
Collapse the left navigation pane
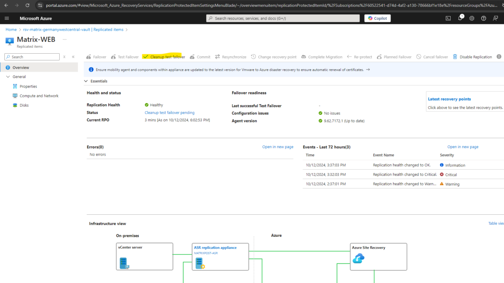[x=72, y=56]
